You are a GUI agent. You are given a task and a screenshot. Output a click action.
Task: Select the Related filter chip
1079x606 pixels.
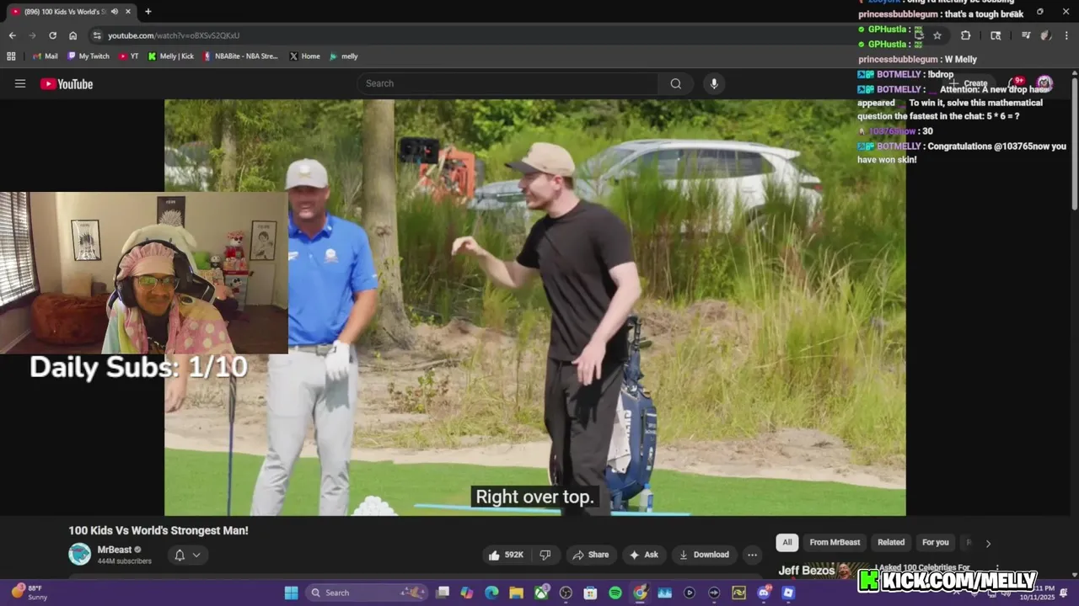coord(891,542)
